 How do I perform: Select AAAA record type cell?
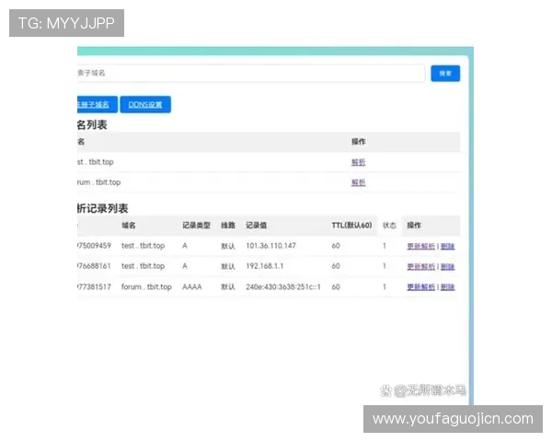[192, 287]
